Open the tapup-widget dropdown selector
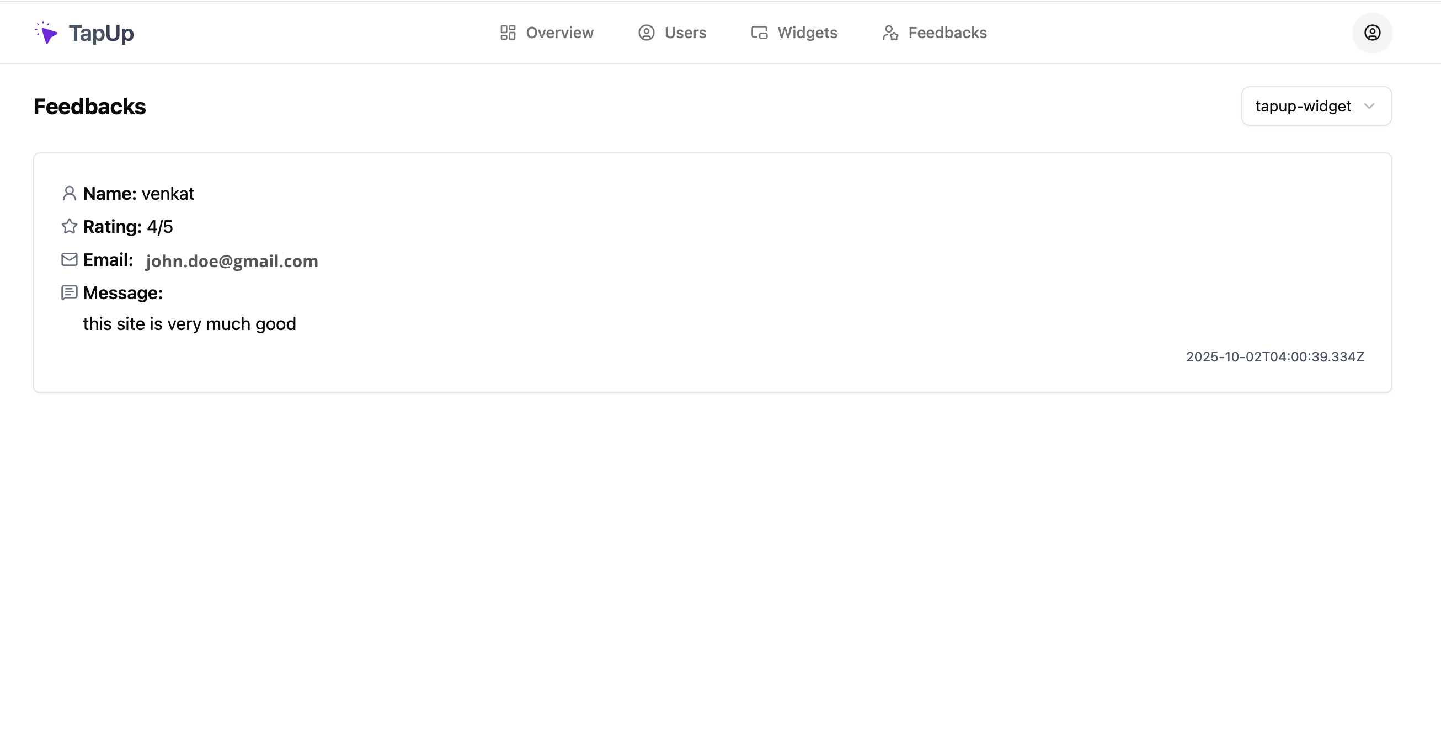The height and width of the screenshot is (756, 1441). coord(1303,107)
